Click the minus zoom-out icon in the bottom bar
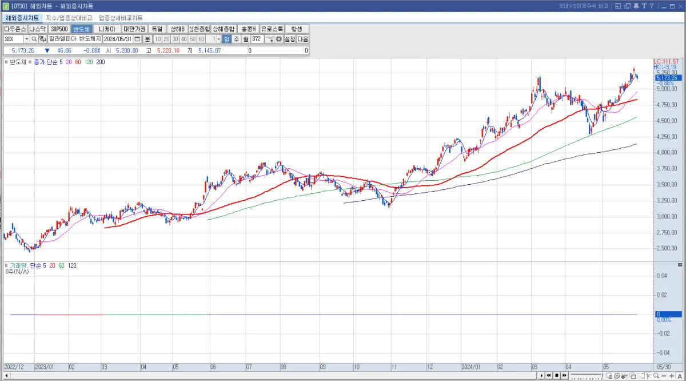Viewport: 686px width, 381px height. pos(664,375)
